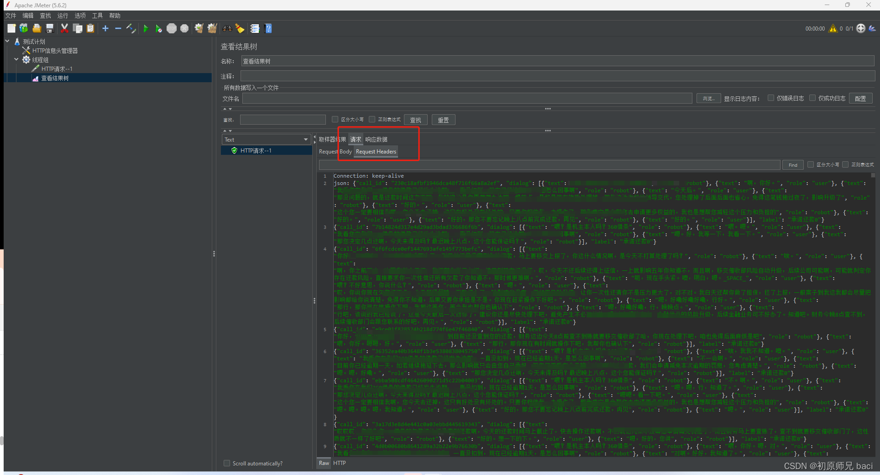Collapse the 测试计划 tree node arrow

click(x=7, y=41)
